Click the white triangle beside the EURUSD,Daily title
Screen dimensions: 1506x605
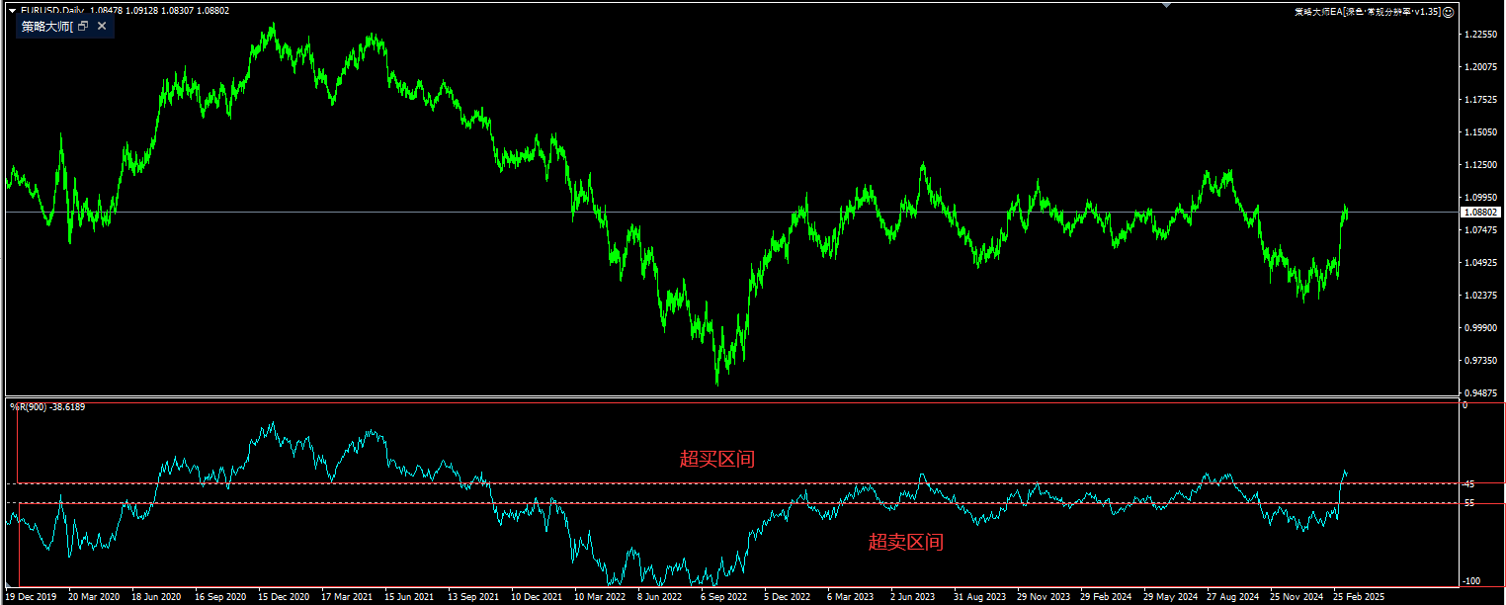click(x=12, y=11)
